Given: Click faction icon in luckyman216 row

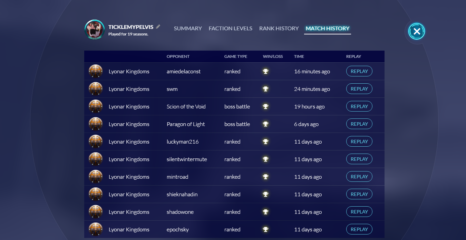Looking at the screenshot, I should [96, 142].
